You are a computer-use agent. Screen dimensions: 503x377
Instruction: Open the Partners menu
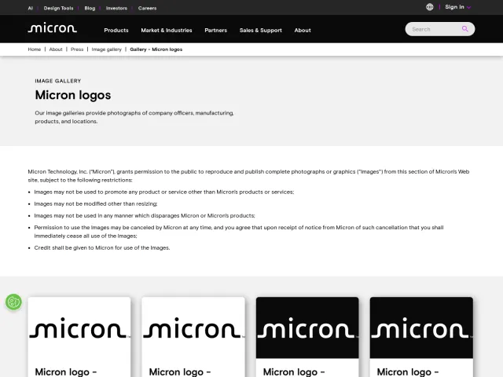pos(216,30)
